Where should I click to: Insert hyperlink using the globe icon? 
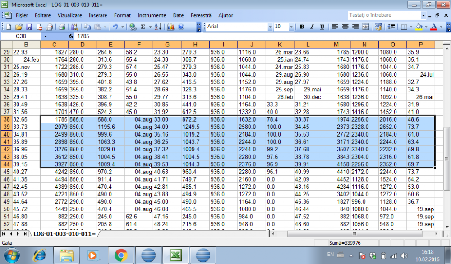click(133, 27)
